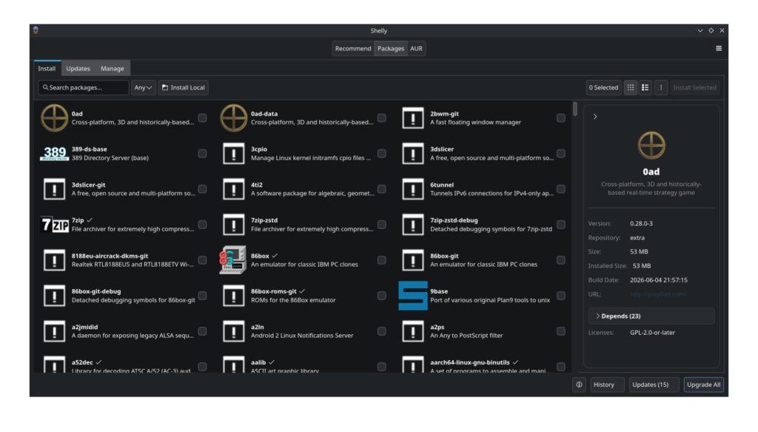This screenshot has height=432, width=758.
Task: Click the 6tunnel placeholder icon
Action: pos(413,189)
